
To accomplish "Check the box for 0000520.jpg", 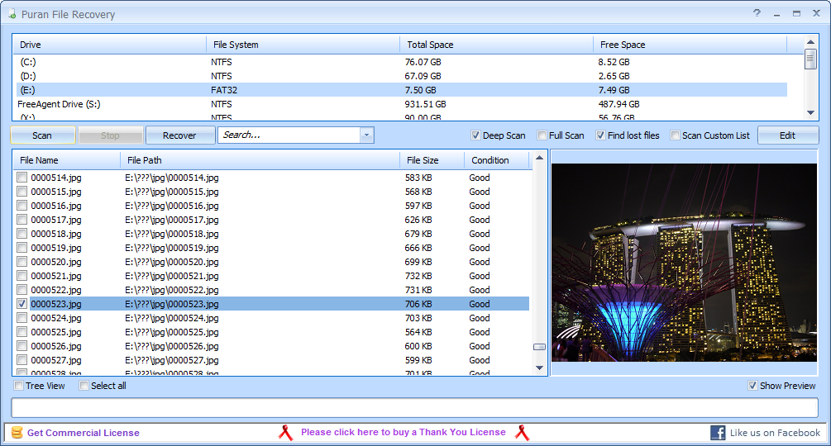I will point(21,261).
